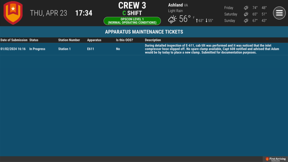This screenshot has width=288, height=162.
Task: Click the light rain current weather icon
Action: click(172, 19)
